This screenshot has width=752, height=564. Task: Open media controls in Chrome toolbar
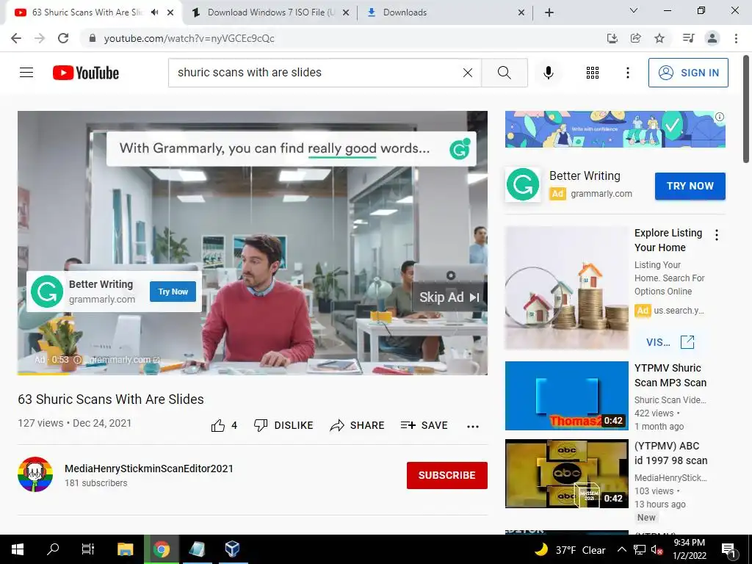click(688, 38)
